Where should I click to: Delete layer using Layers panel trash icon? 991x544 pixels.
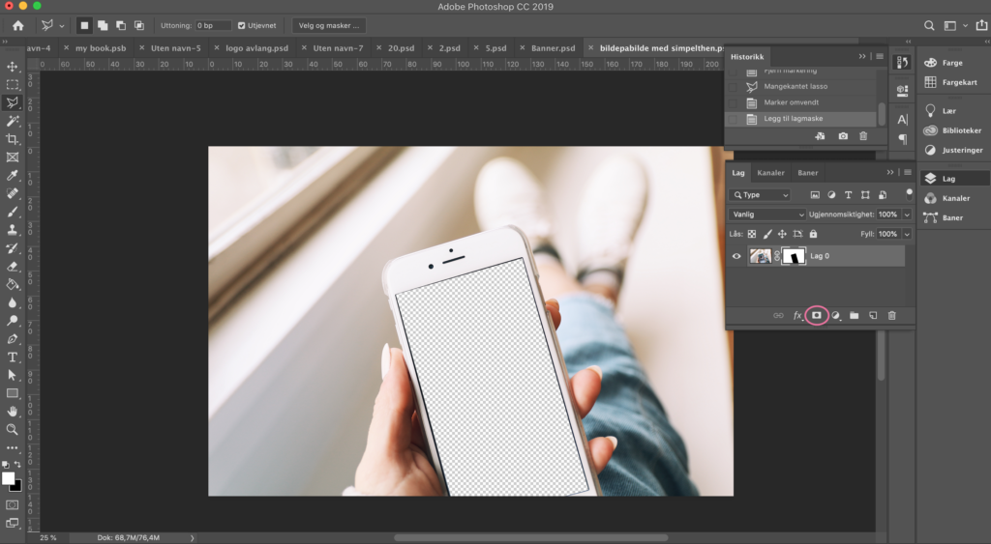[892, 315]
